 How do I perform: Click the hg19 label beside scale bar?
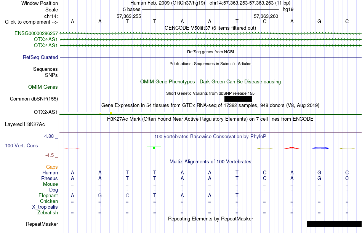coord(288,10)
